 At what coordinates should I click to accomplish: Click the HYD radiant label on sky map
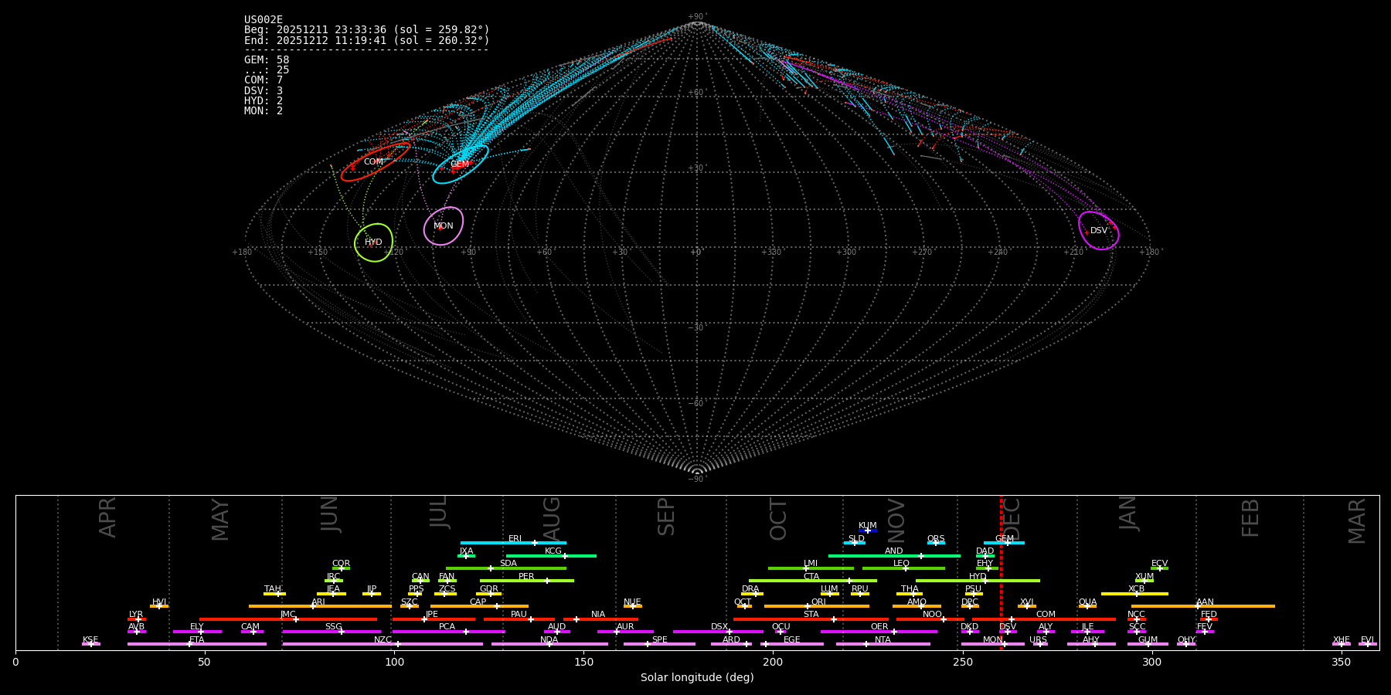point(374,242)
